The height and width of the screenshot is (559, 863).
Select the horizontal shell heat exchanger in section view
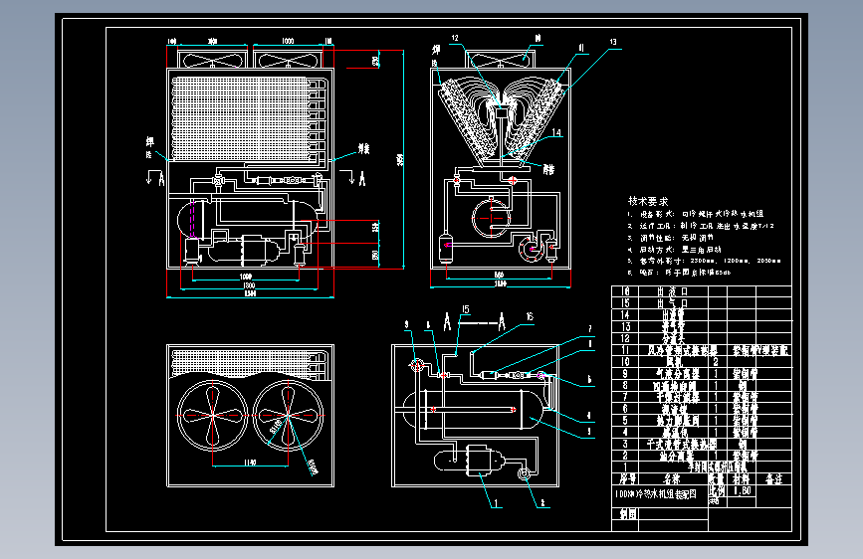(x=475, y=410)
